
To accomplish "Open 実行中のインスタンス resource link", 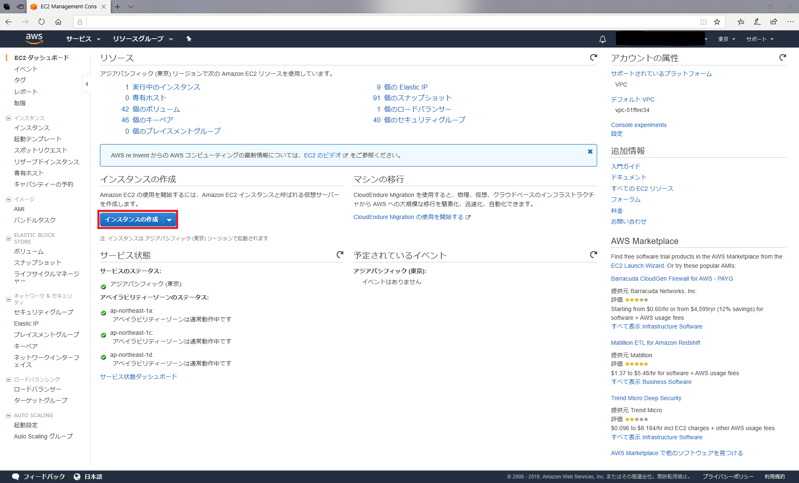I will 166,87.
